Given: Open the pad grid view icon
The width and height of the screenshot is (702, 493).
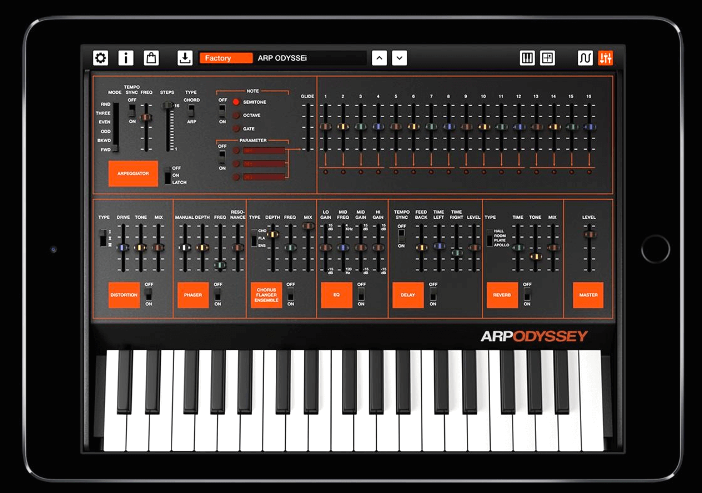Looking at the screenshot, I should pos(547,58).
